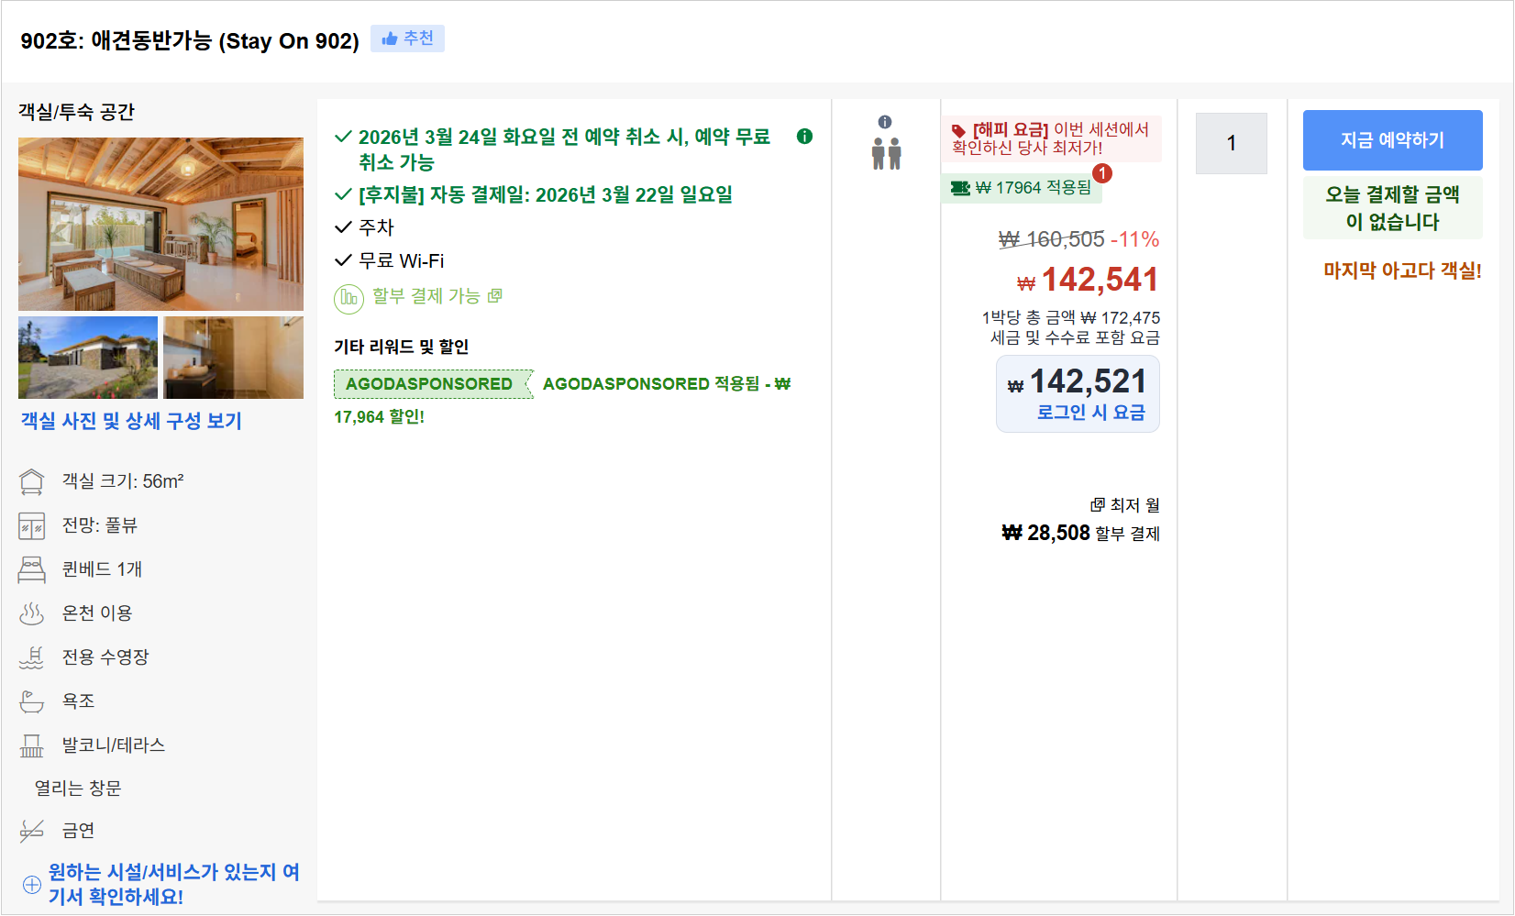The height and width of the screenshot is (916, 1515).
Task: Click the red Happy Rate tag icon
Action: tap(959, 130)
